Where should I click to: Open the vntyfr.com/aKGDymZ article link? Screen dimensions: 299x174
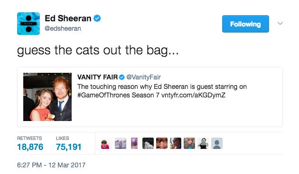pyautogui.click(x=193, y=95)
